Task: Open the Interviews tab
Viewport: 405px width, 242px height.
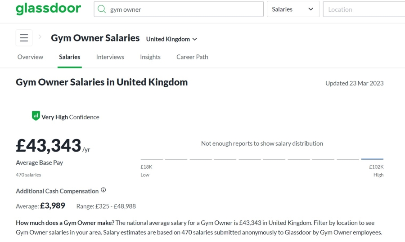Action: click(x=110, y=57)
